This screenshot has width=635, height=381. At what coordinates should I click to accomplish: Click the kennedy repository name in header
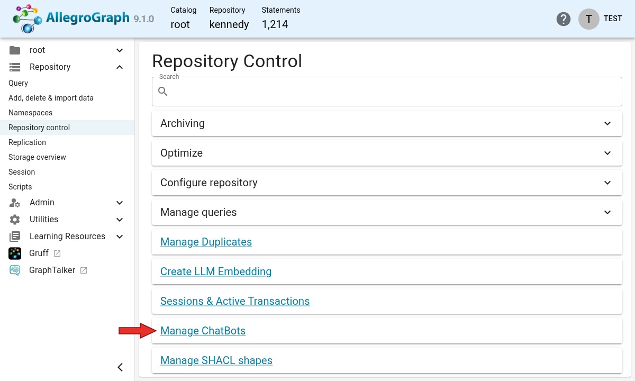229,24
